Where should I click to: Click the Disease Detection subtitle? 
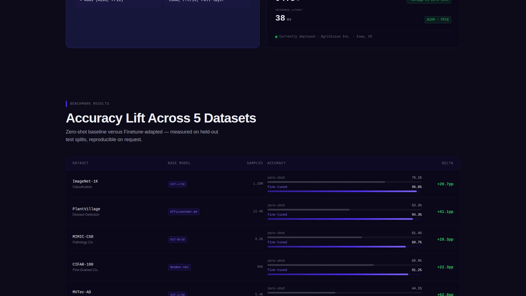86,215
